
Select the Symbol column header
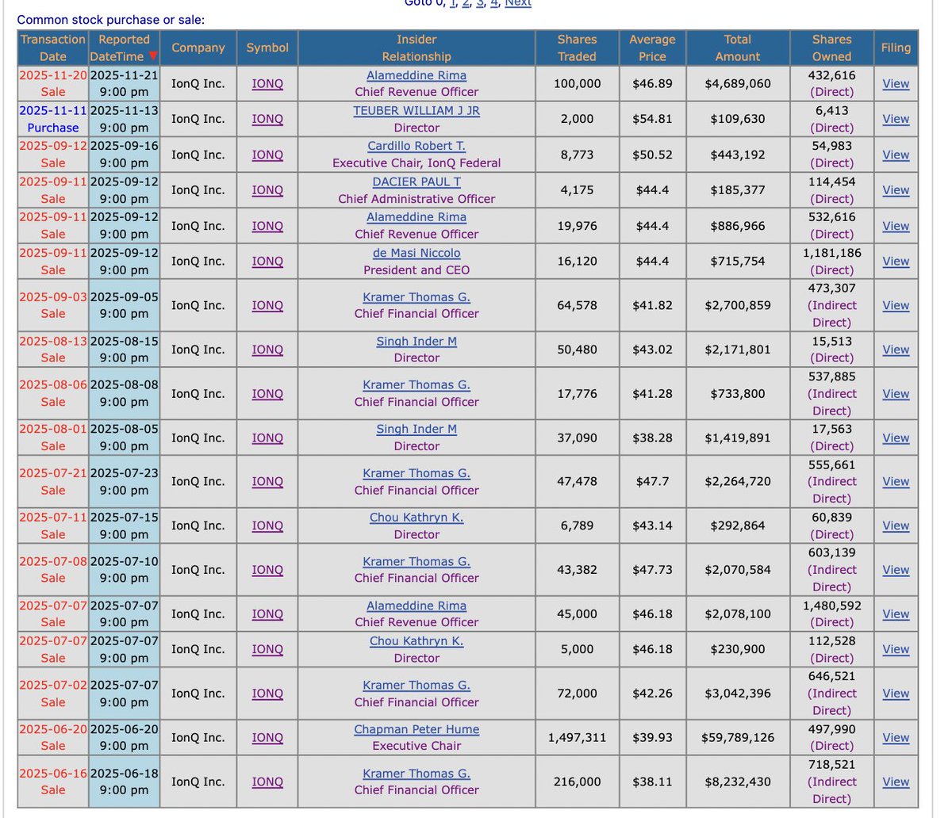point(267,48)
